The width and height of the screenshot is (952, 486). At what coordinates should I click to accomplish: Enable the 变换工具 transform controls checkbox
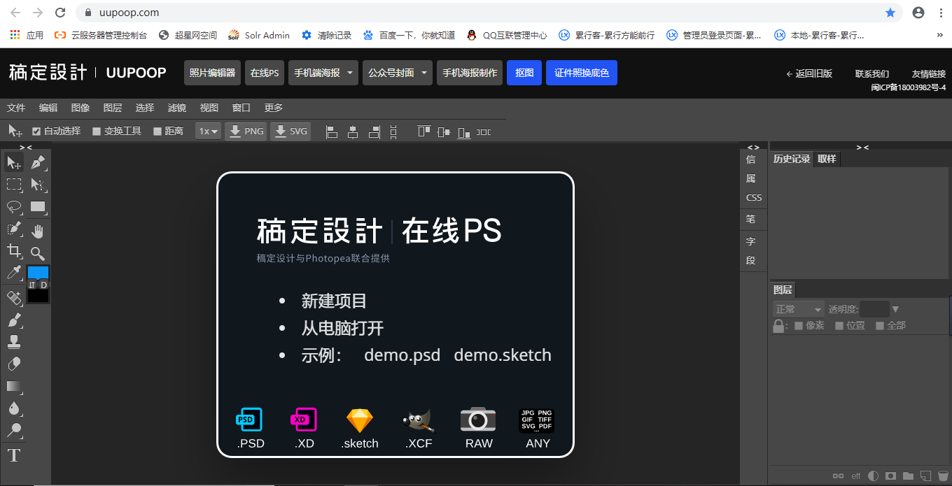click(97, 131)
